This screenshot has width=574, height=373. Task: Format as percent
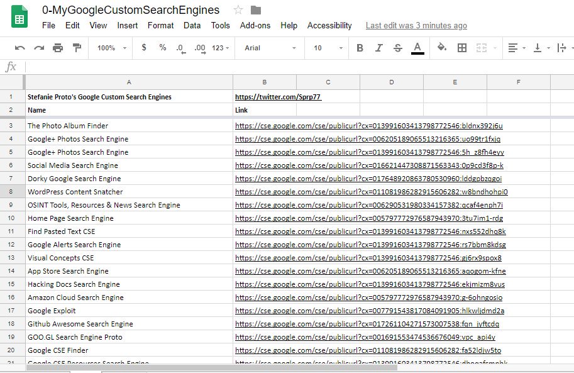(x=163, y=47)
